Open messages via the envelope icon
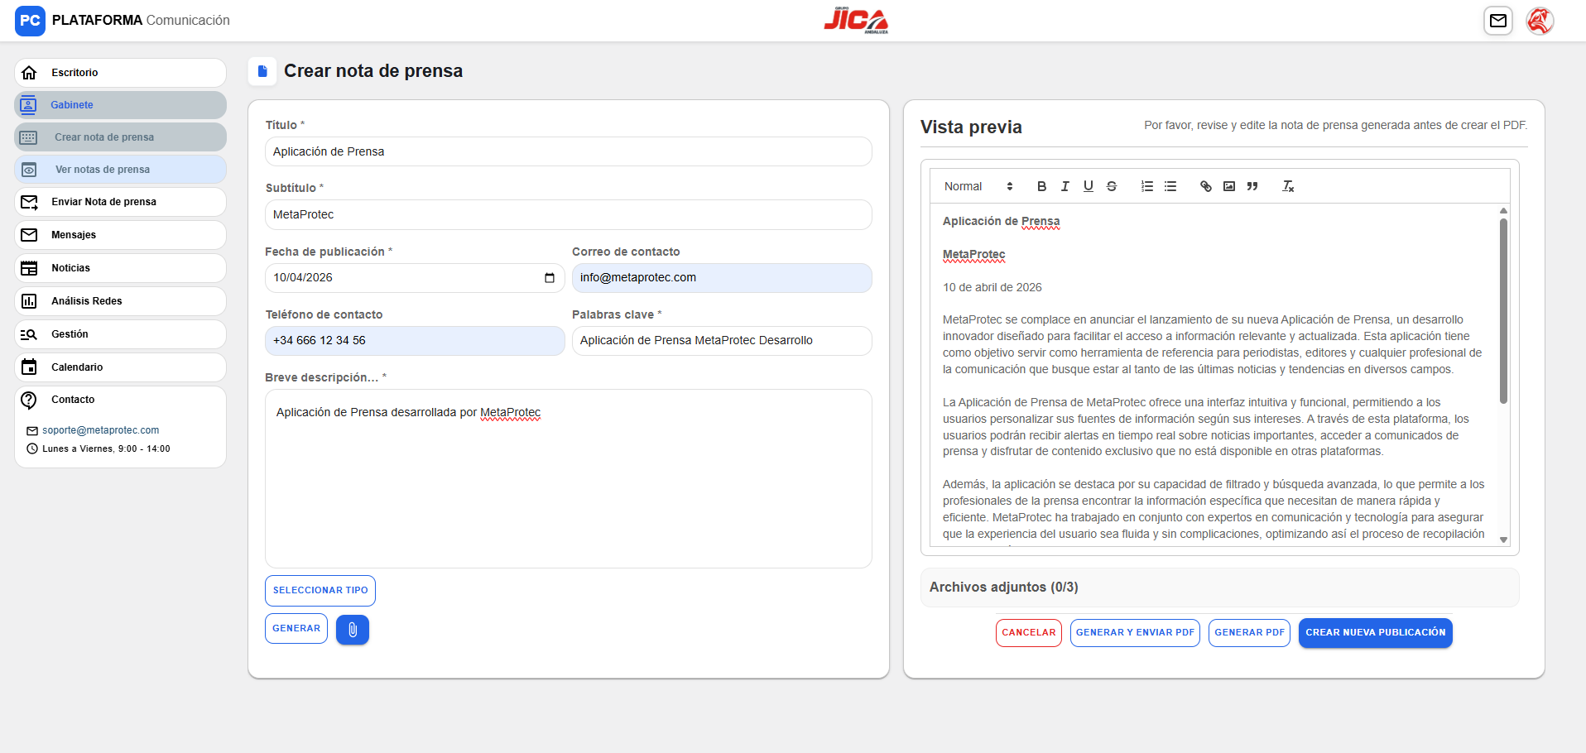This screenshot has height=753, width=1586. point(1498,21)
